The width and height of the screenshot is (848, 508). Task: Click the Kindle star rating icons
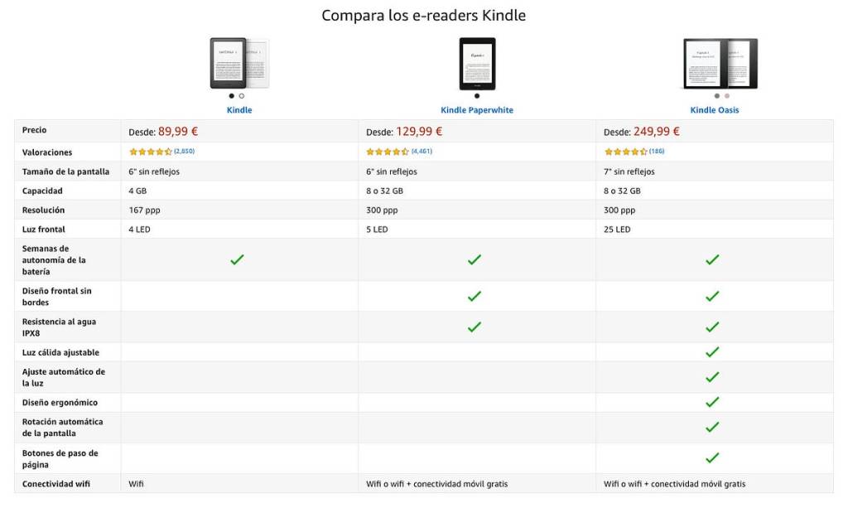pyautogui.click(x=150, y=152)
